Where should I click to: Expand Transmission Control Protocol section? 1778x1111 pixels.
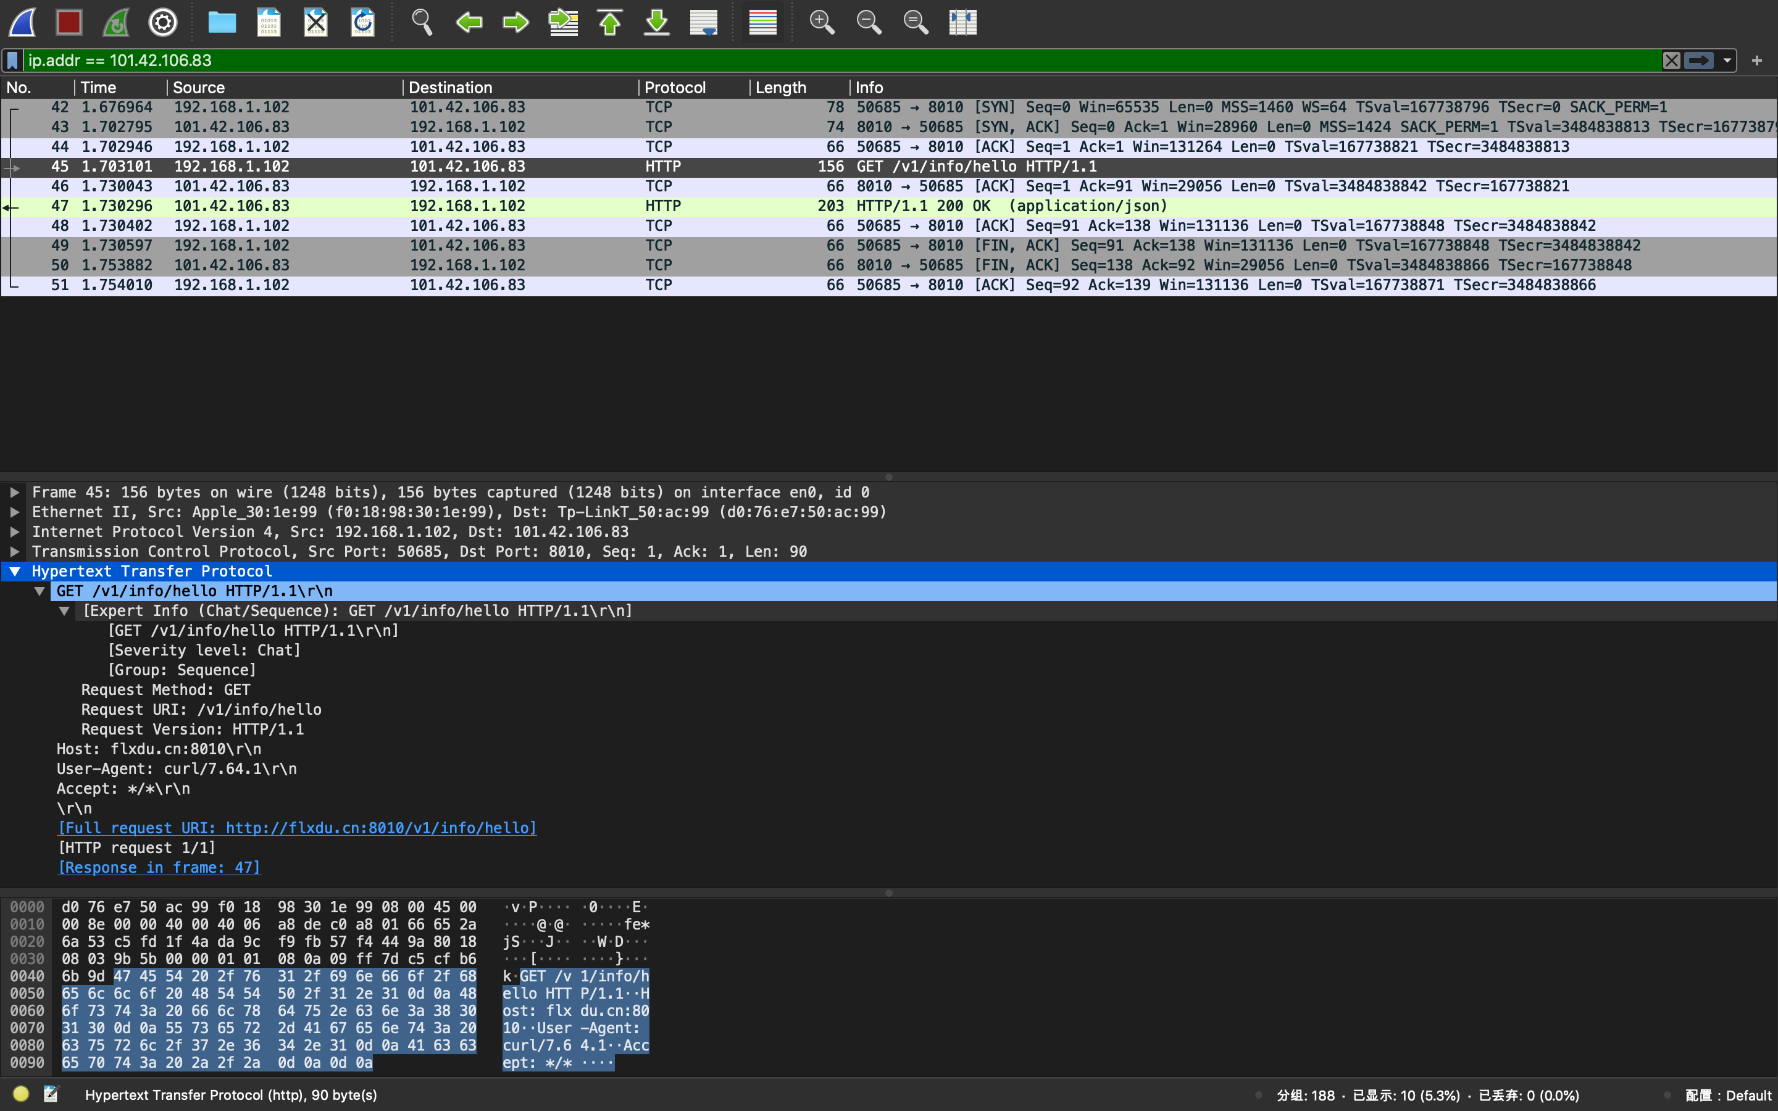click(x=14, y=552)
